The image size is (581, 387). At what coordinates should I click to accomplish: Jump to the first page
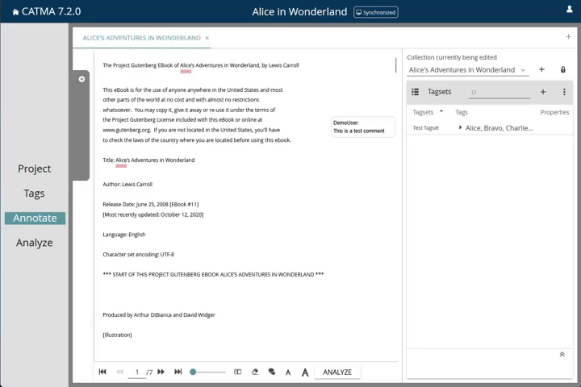(x=102, y=372)
